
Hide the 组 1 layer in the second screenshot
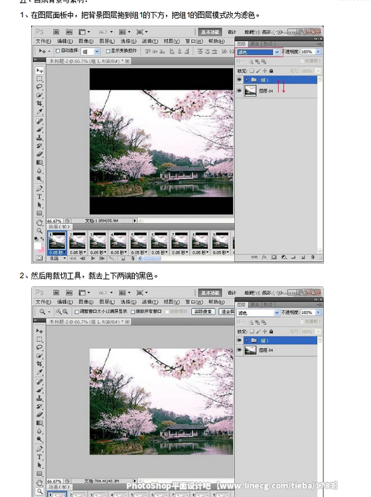click(x=240, y=341)
